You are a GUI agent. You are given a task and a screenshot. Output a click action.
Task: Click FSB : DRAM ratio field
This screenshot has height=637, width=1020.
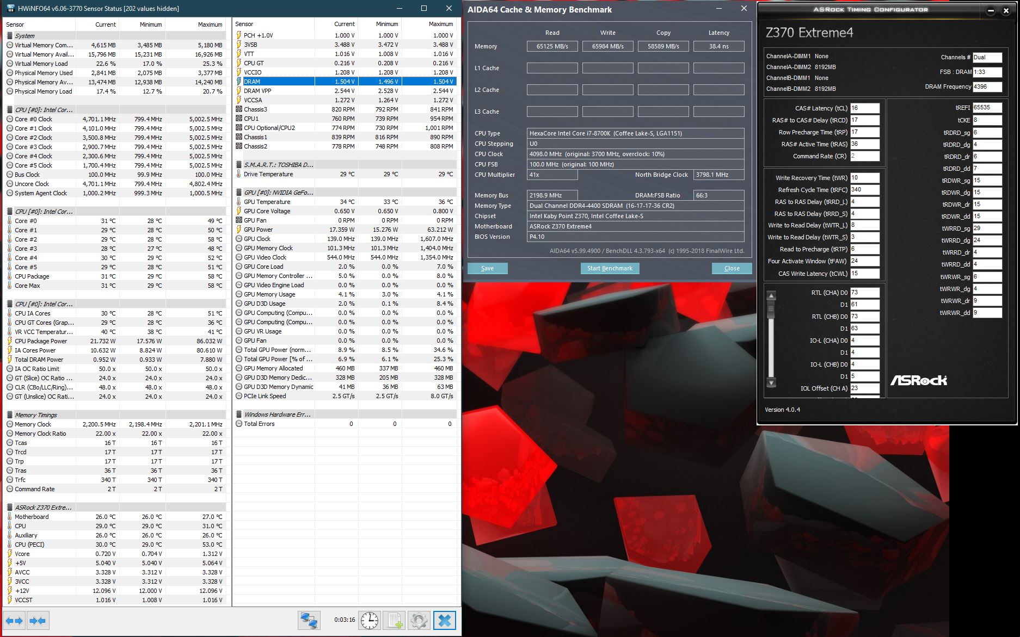coord(987,72)
